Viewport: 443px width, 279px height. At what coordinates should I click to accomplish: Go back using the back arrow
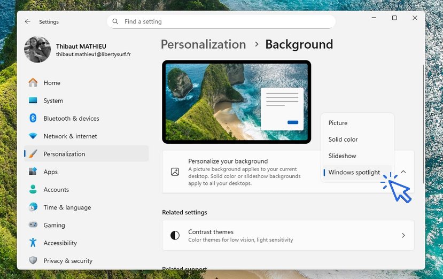tap(28, 22)
